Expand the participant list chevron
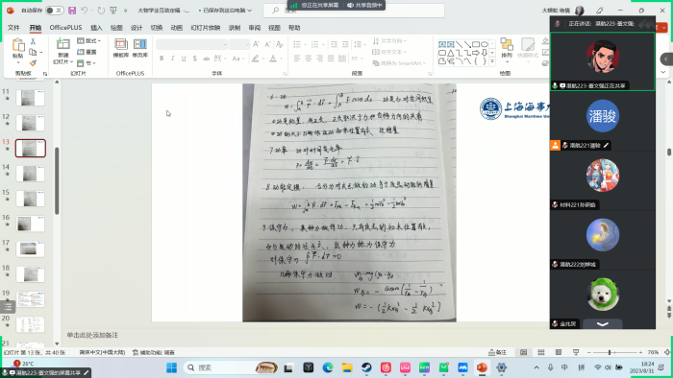The image size is (673, 378). coord(603,324)
